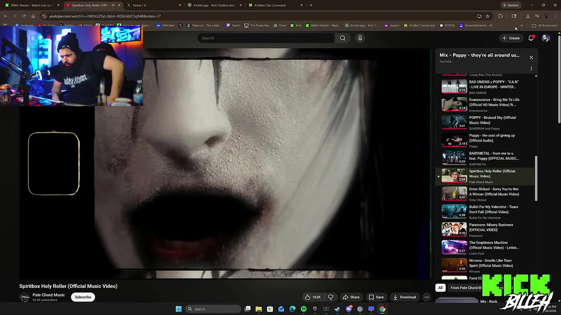Screen dimensions: 561x315
Task: Close the Mix playlist panel
Action: pos(531,57)
